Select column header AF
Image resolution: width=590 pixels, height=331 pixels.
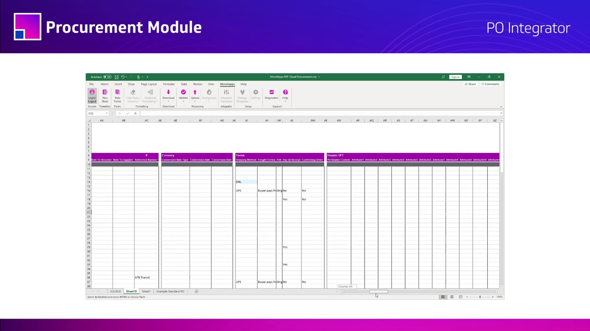tap(200, 120)
